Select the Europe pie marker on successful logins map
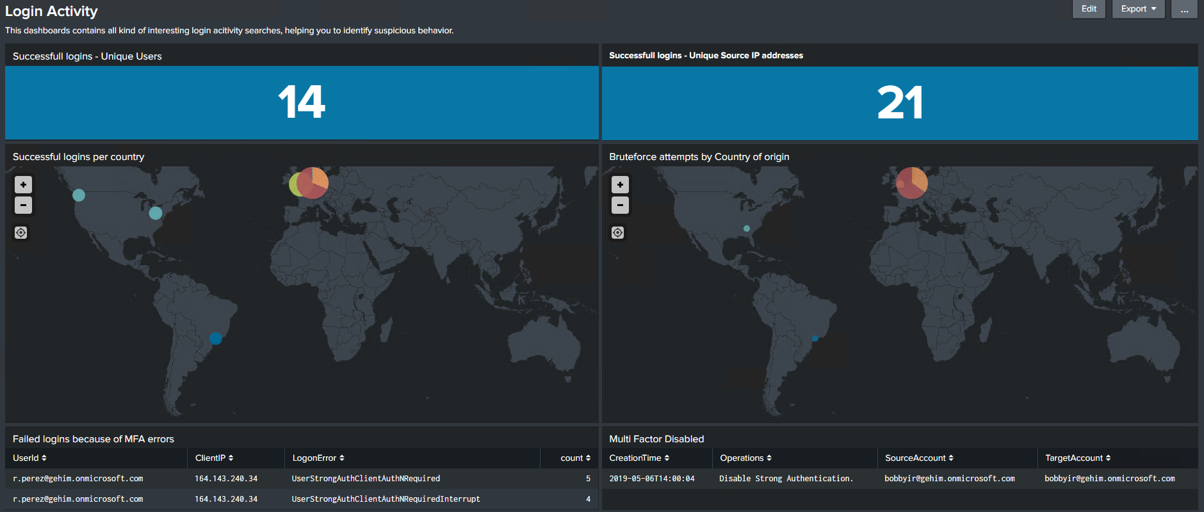 pos(312,183)
